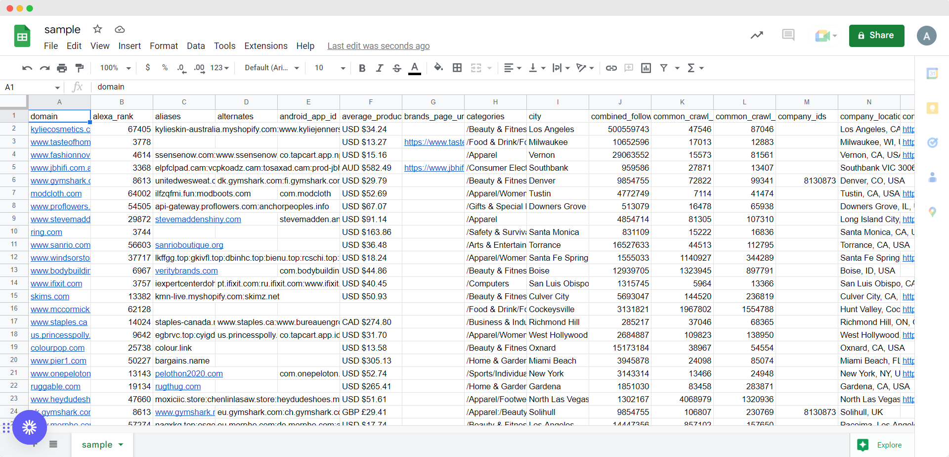
Task: Open the activity dashboard trend icon
Action: coord(757,35)
